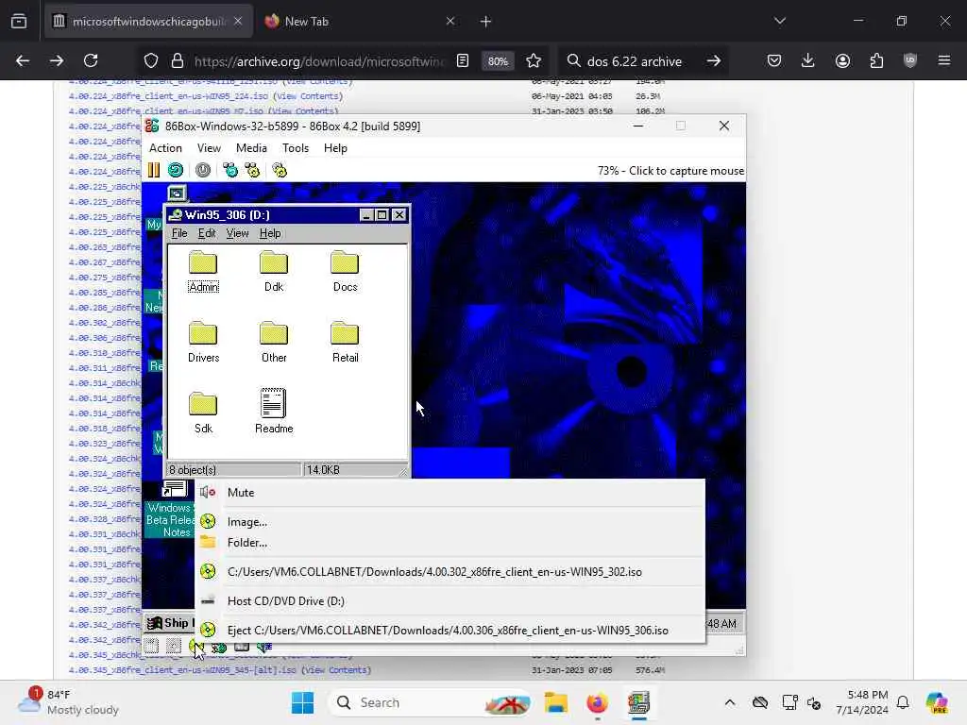The image size is (967, 725).
Task: Expand the list all tabs chevron
Action: coord(780,21)
